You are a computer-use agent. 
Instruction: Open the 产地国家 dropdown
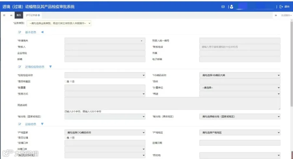pos(105,132)
